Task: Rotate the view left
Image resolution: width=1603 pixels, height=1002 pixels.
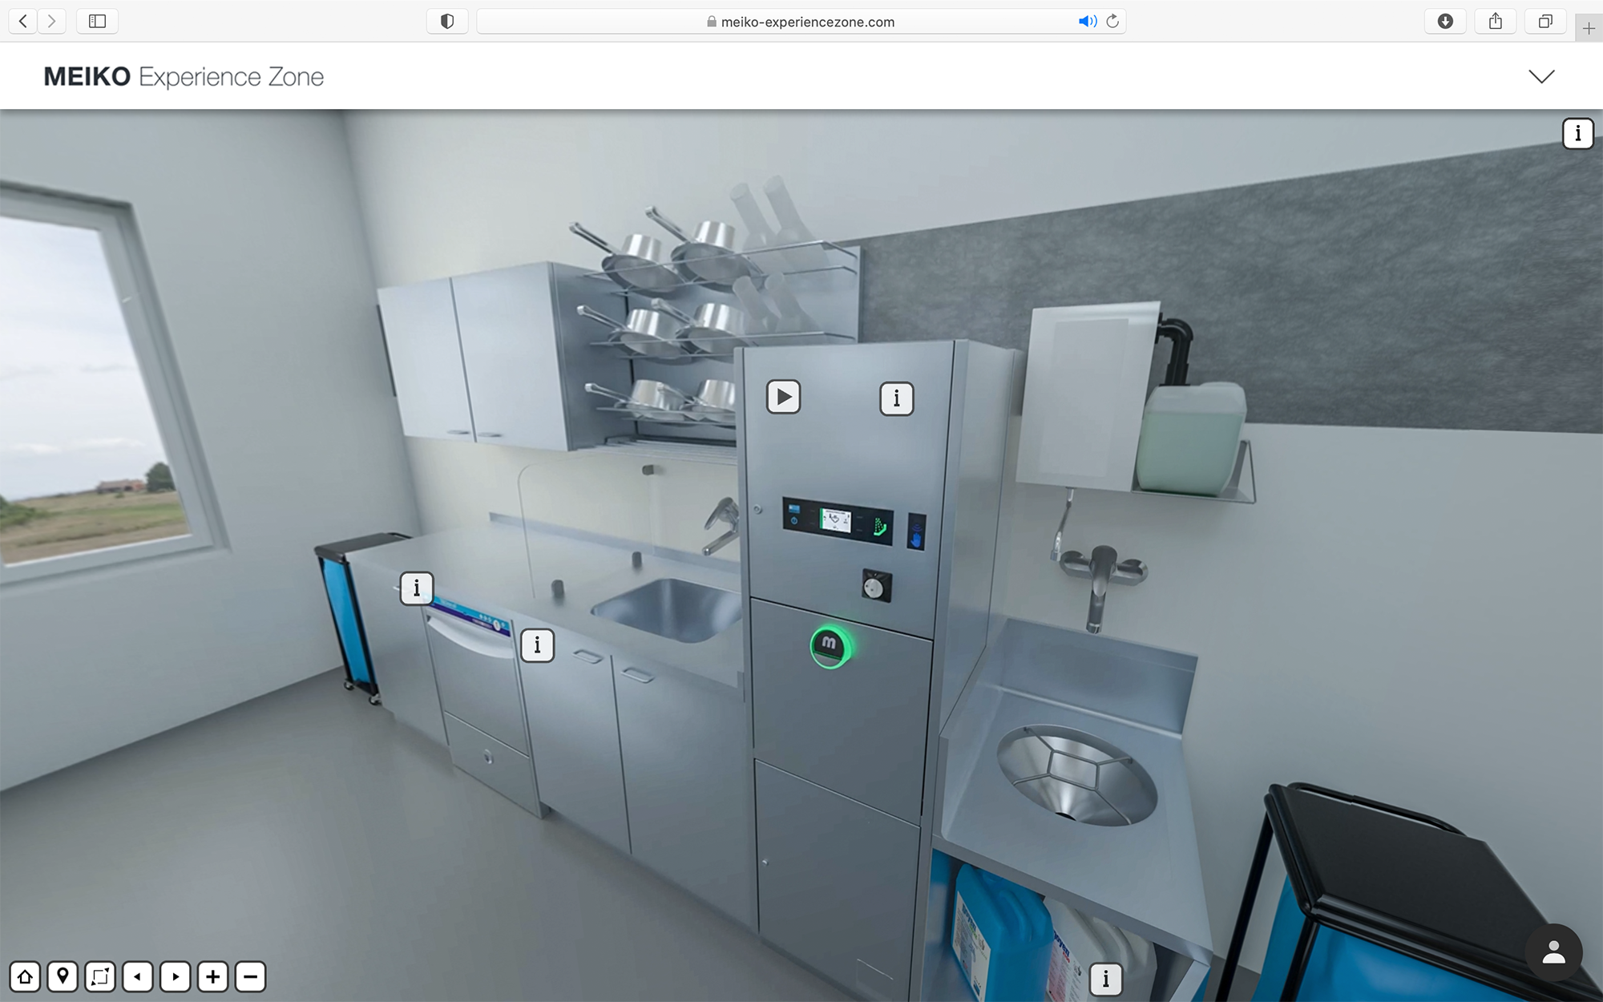Action: tap(138, 976)
